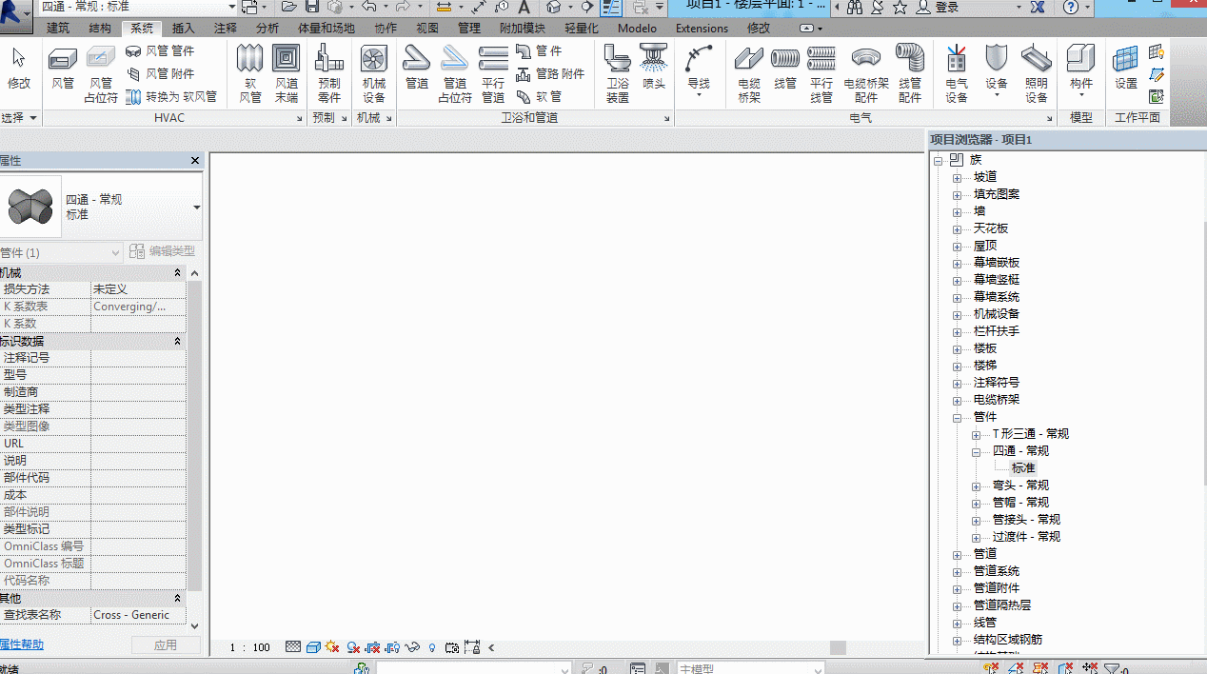
Task: Open the 管件 (1) properties filter dropdown
Action: (61, 252)
